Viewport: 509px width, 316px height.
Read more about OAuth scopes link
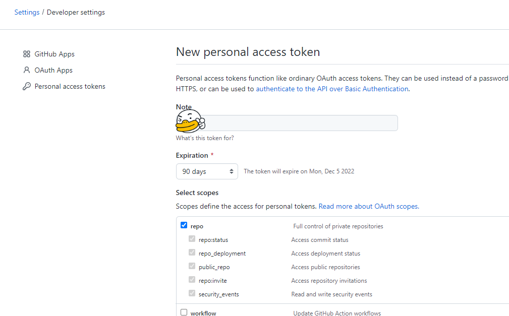click(x=368, y=206)
